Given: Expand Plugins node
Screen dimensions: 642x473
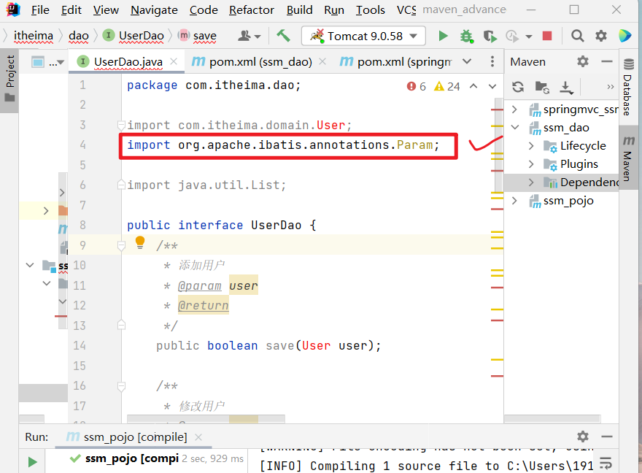Looking at the screenshot, I should [x=531, y=164].
